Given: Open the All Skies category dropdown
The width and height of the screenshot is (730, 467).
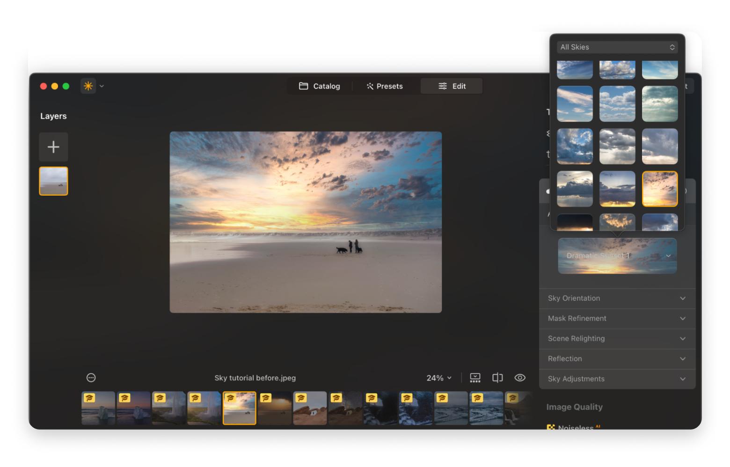Looking at the screenshot, I should point(617,47).
